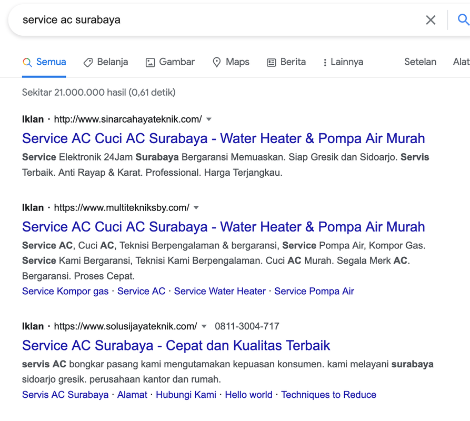Open the Service Pompa Air sitelink
This screenshot has width=470, height=421.
tap(314, 291)
